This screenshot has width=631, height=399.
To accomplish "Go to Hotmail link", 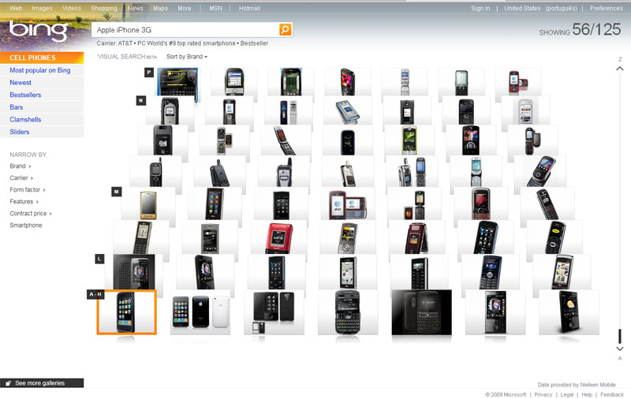I will [249, 8].
